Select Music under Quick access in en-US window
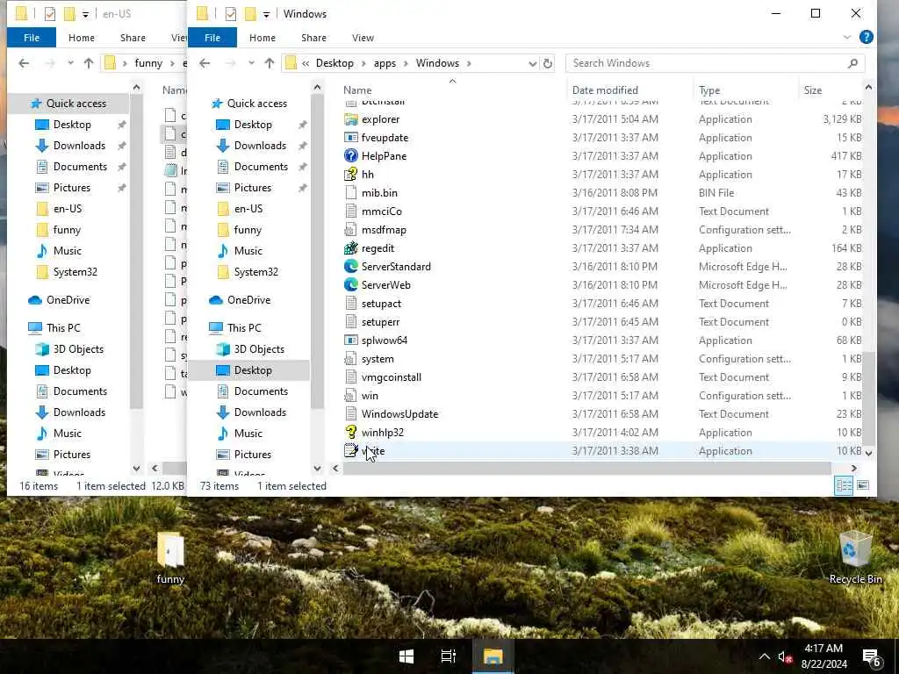Viewport: 899px width, 674px height. 67,250
